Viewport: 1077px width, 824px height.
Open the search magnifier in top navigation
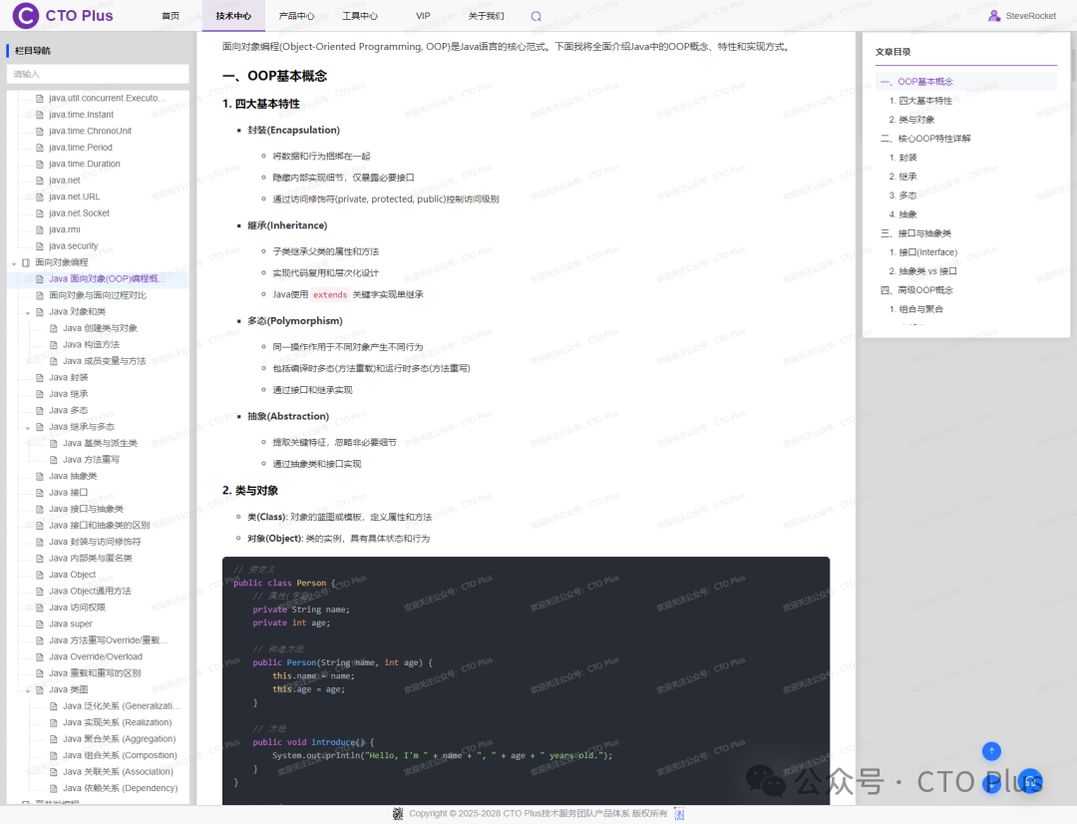click(x=536, y=17)
